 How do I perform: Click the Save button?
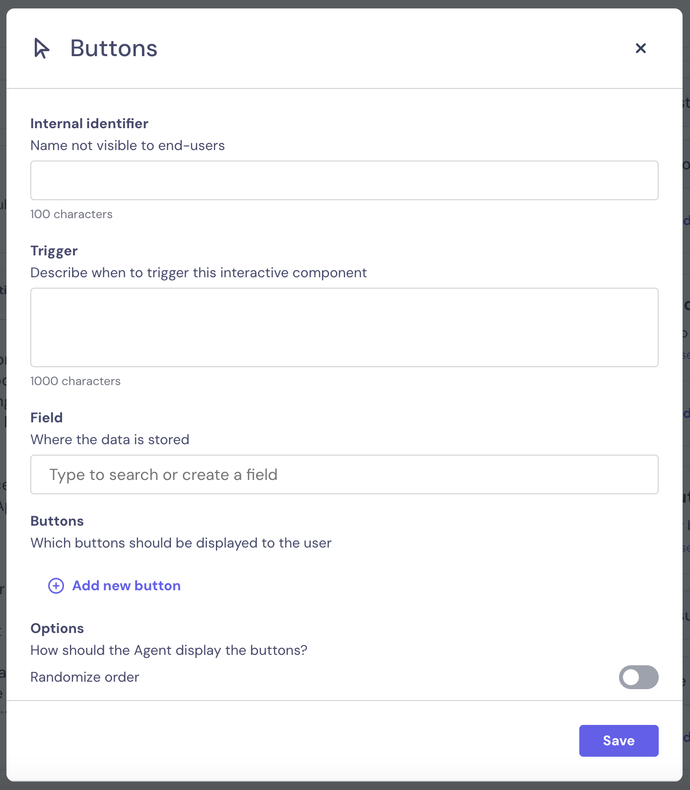pyautogui.click(x=619, y=741)
